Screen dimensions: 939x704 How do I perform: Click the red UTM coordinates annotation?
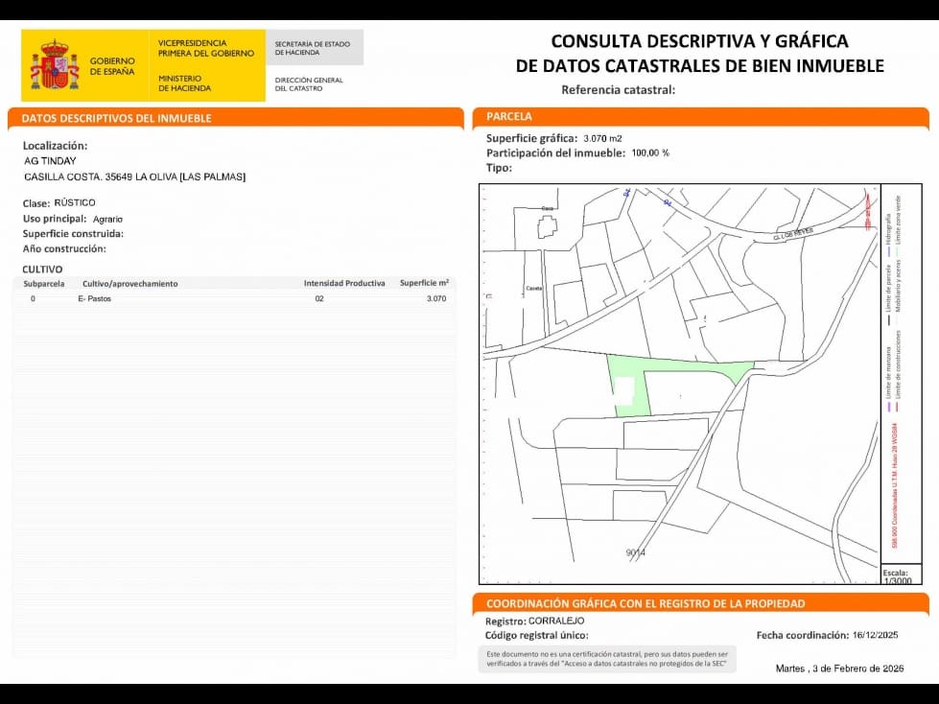tap(895, 484)
